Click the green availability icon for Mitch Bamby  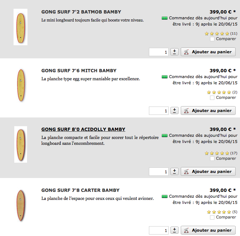click(165, 77)
